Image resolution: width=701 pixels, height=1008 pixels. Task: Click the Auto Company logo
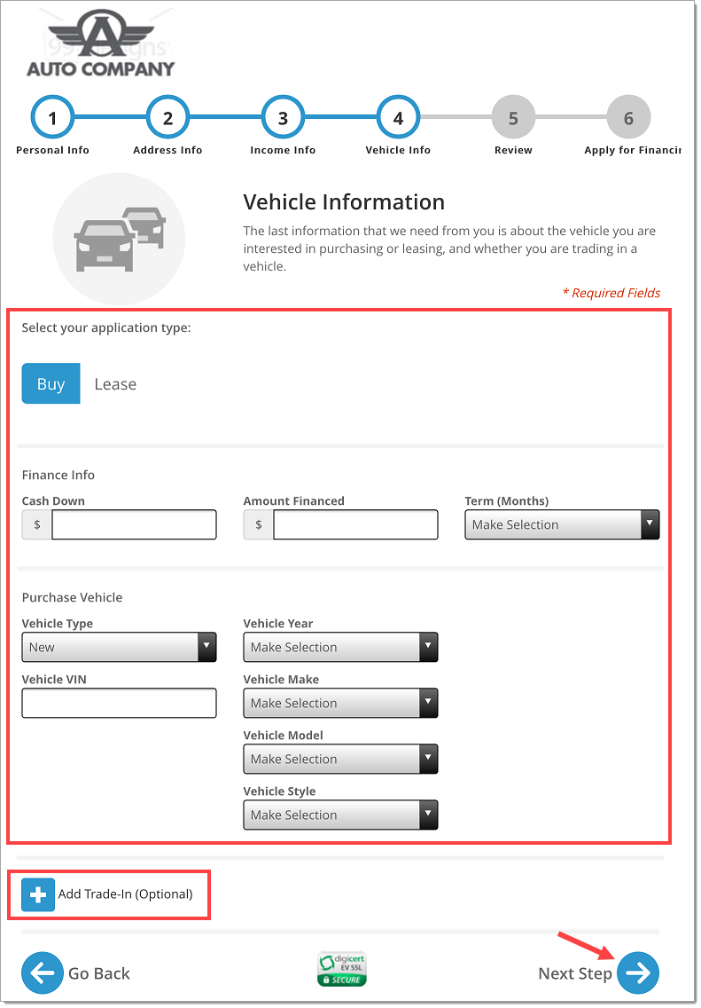pyautogui.click(x=101, y=44)
